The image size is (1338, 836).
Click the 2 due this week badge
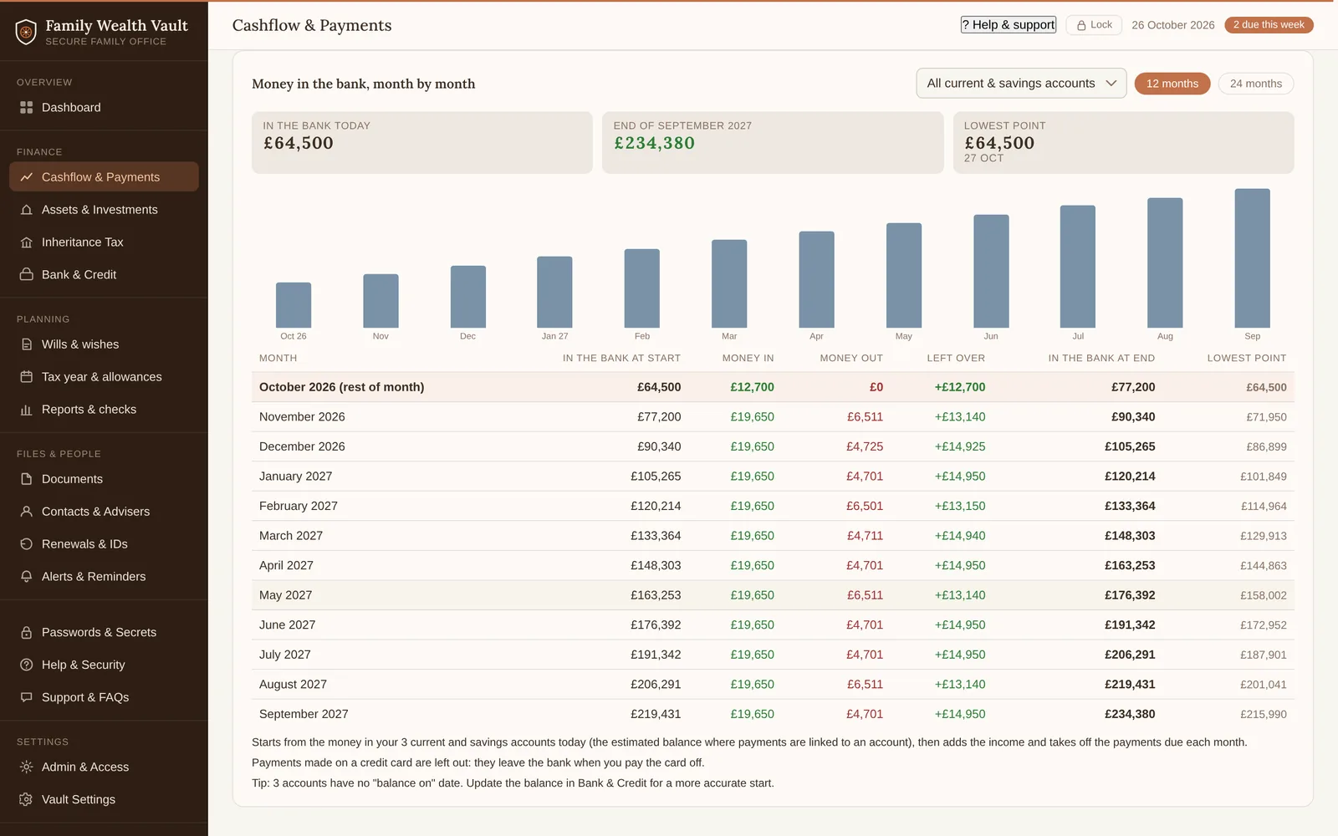point(1269,25)
